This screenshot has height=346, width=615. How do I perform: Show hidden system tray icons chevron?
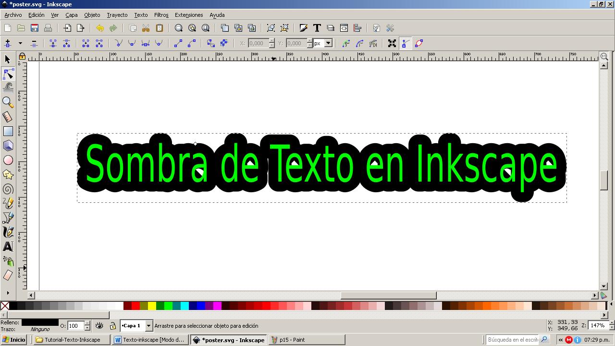[560, 340]
